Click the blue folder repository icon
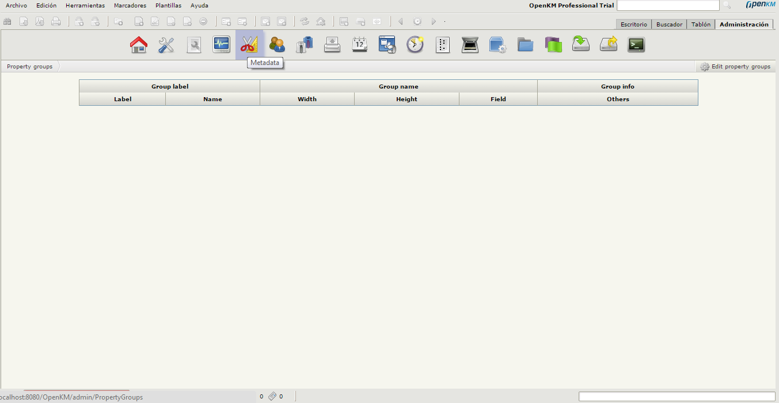This screenshot has width=779, height=403. pos(526,45)
